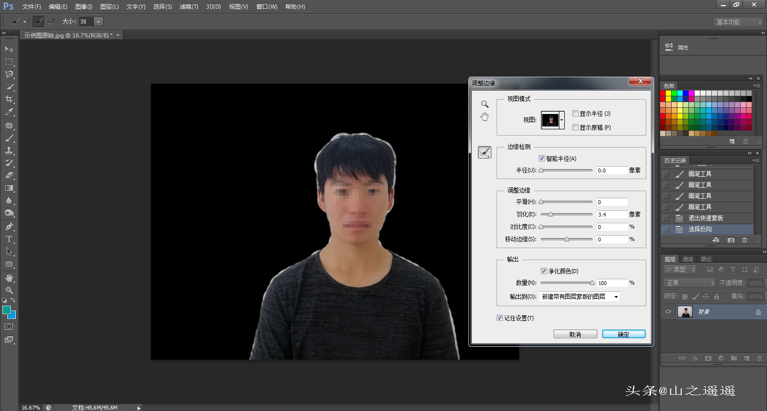
Task: Select the Horizontal Type tool
Action: [x=9, y=239]
